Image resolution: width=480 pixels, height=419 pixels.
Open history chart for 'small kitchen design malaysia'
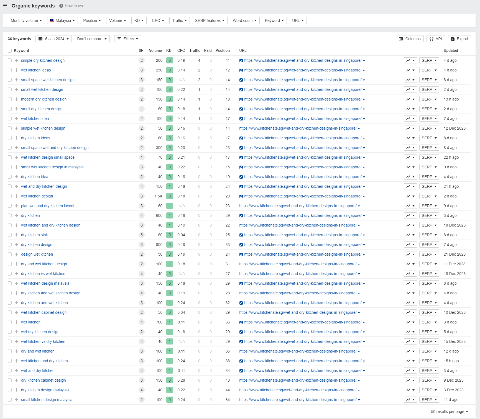click(x=410, y=400)
